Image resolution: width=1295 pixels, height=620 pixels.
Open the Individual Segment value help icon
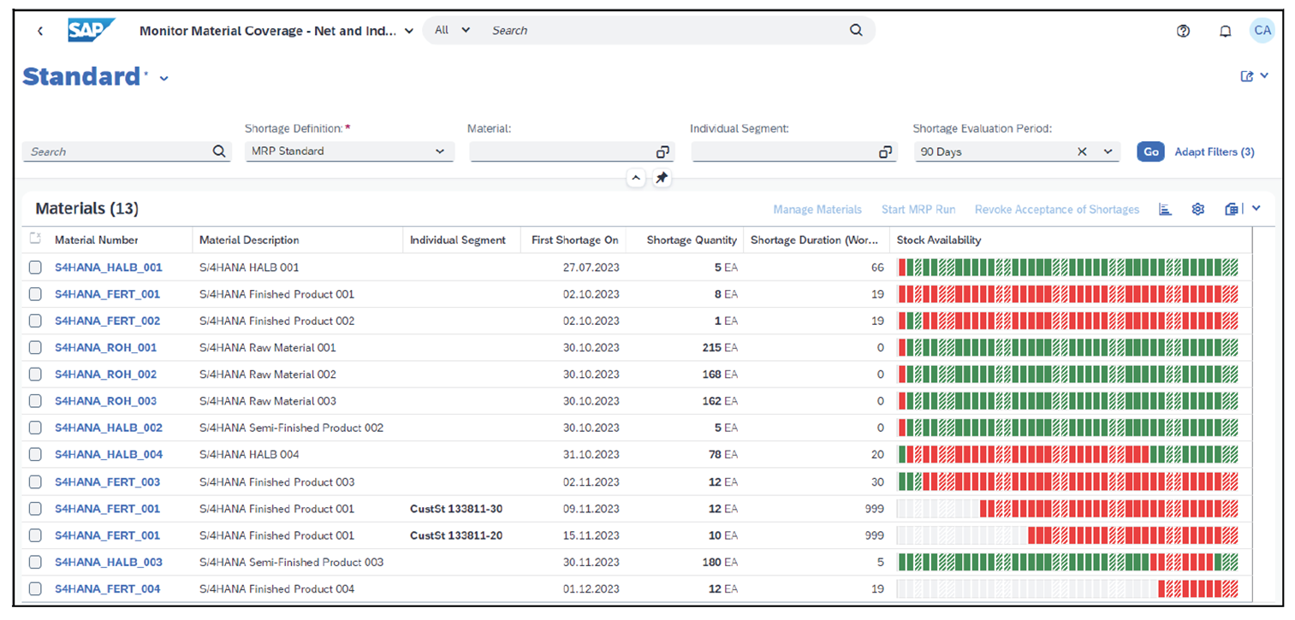coord(884,151)
